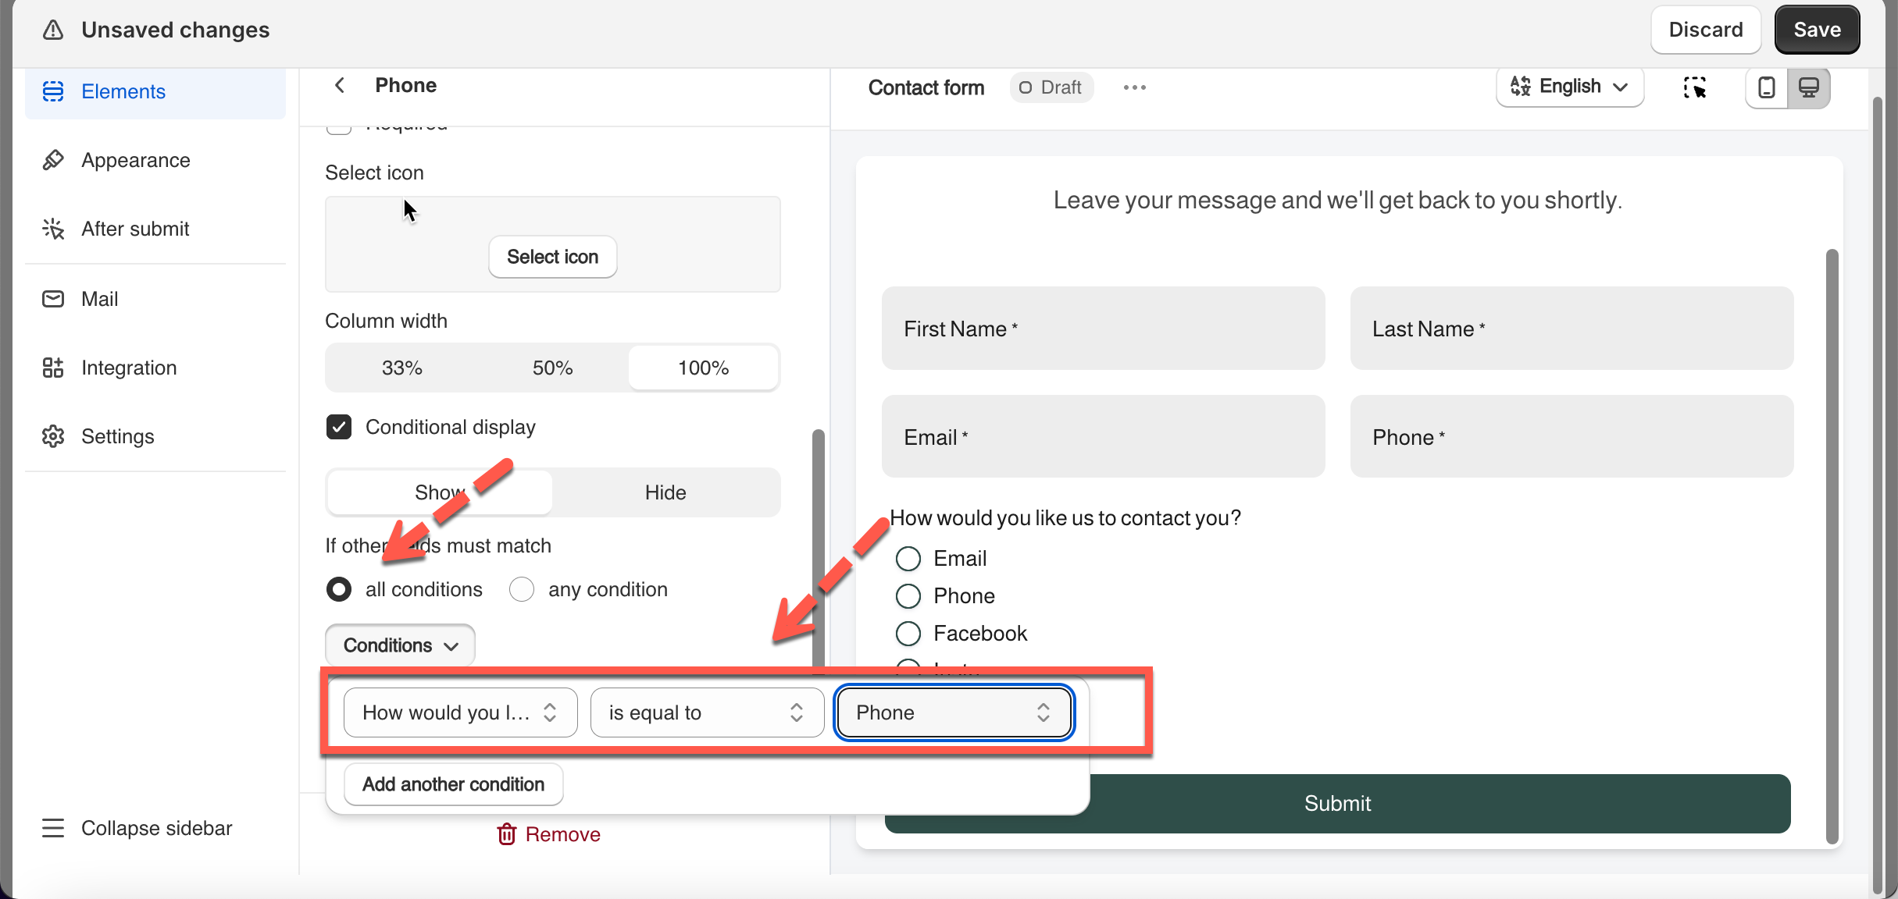The height and width of the screenshot is (899, 1898).
Task: Open Settings via the gear icon
Action: pos(53,436)
